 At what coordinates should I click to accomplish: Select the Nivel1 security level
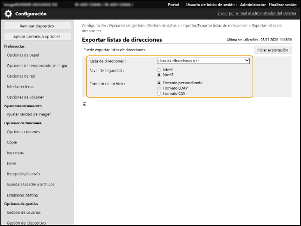[x=160, y=70]
